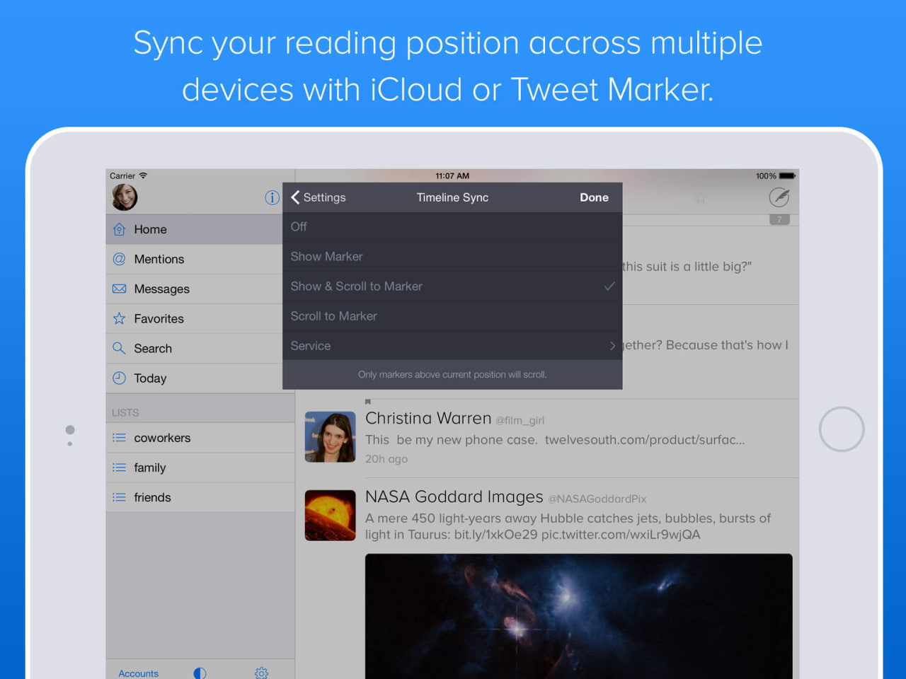Tap the Wi-Fi icon in the status bar
Screen dimensions: 906x679
pos(143,175)
